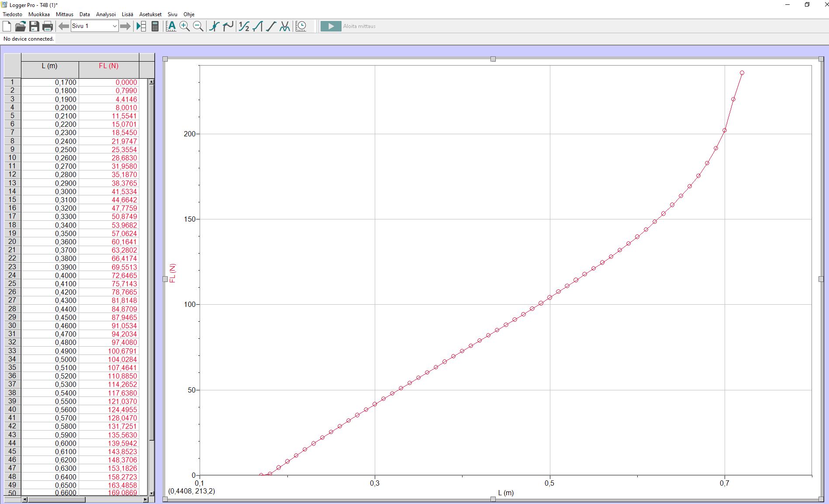Activate the Examine tool icon
The height and width of the screenshot is (504, 829).
[x=214, y=26]
